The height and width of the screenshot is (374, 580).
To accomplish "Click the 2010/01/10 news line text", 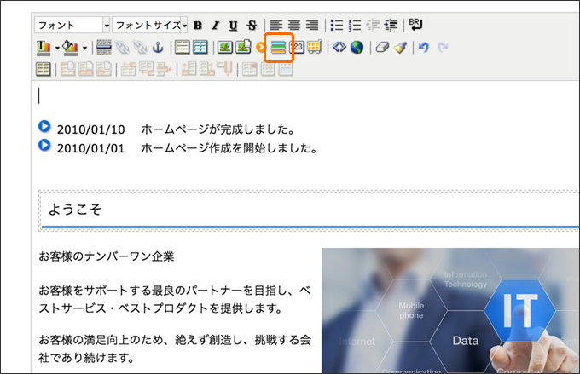I will pos(177,129).
